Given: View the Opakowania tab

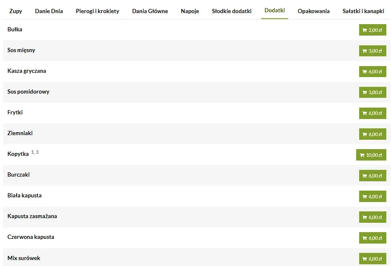Looking at the screenshot, I should [314, 11].
